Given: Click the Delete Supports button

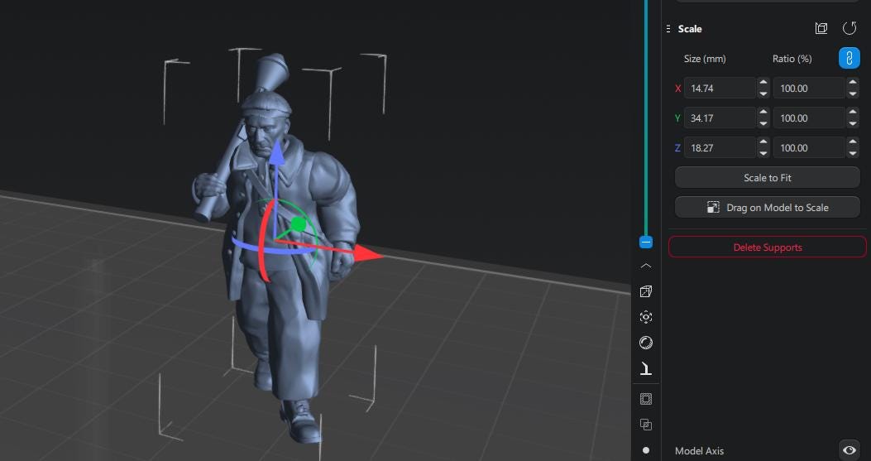Looking at the screenshot, I should (767, 247).
